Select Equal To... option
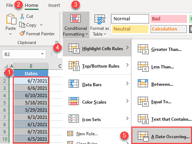Viewport: 192px width, 144px height. coord(161,102)
